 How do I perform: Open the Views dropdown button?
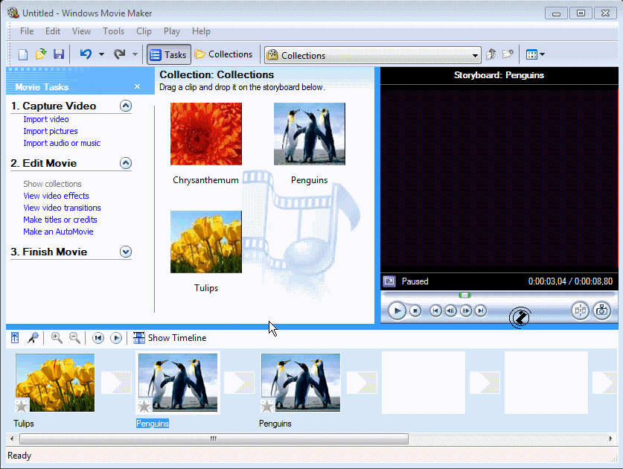point(534,54)
